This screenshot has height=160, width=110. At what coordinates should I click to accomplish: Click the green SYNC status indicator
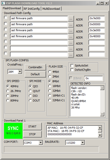[x=13, y=131]
